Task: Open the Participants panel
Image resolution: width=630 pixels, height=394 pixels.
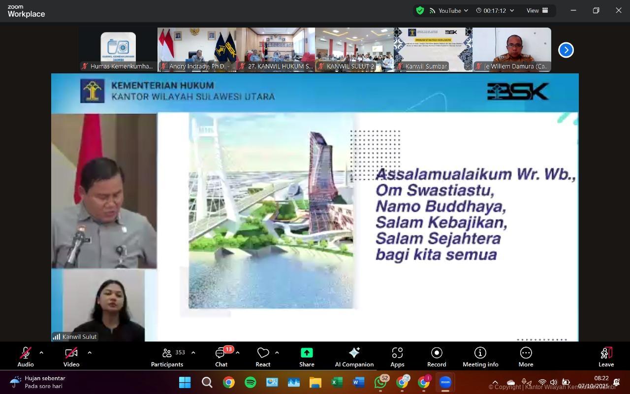Action: click(167, 357)
